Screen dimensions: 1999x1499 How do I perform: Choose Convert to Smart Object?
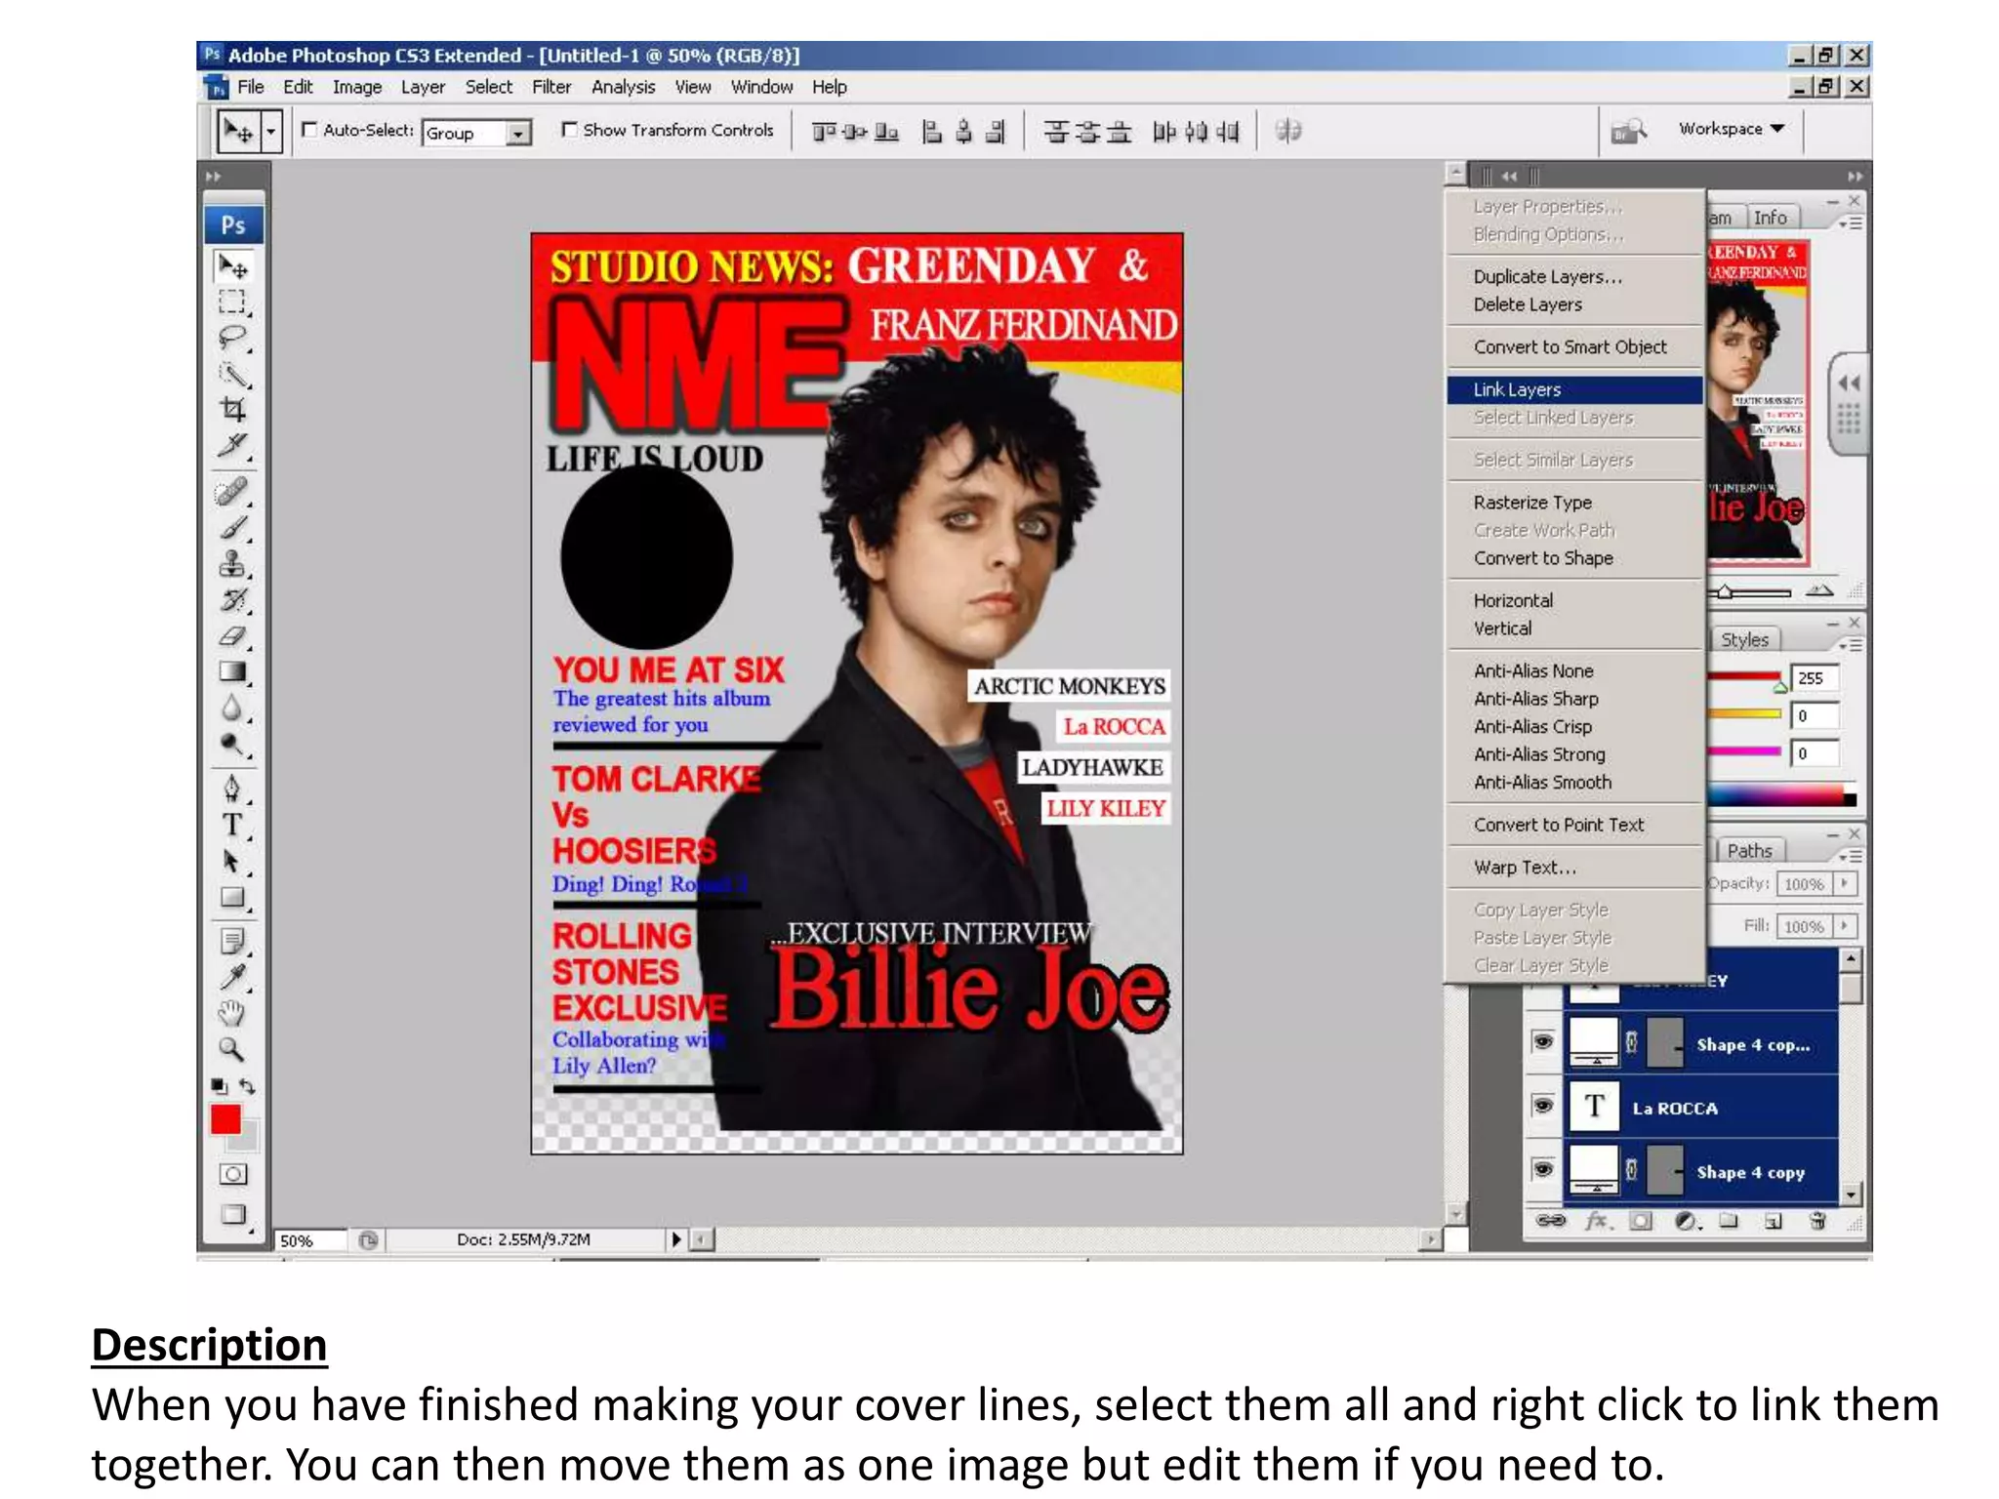coord(1574,346)
